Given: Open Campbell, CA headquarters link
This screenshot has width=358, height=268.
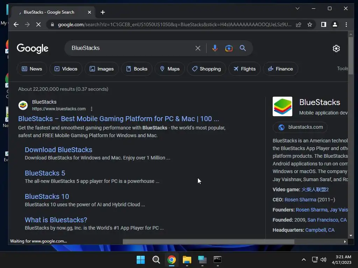Looking at the screenshot, I should pos(320,230).
